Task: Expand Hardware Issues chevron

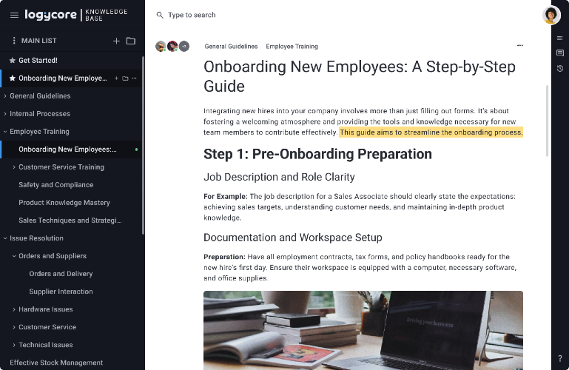Action: pyautogui.click(x=14, y=309)
